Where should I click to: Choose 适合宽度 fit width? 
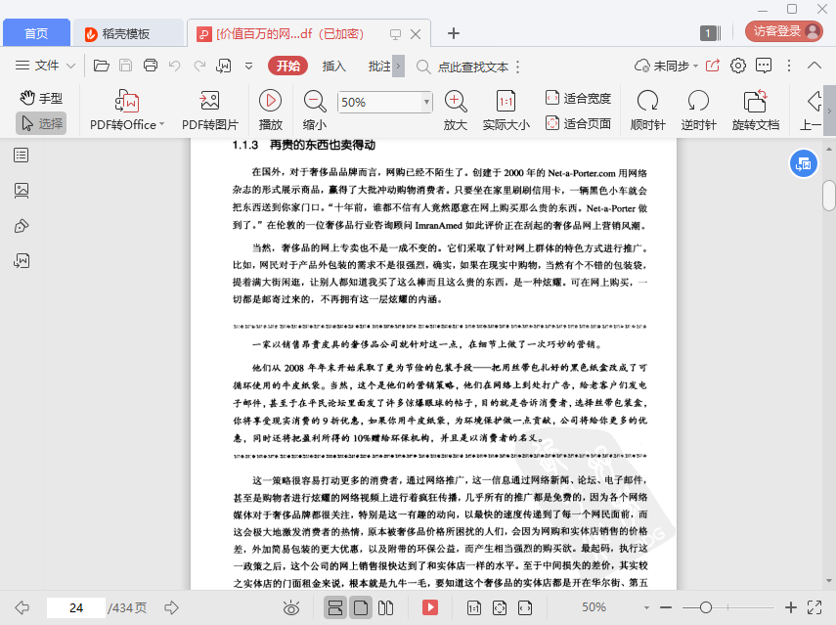tap(578, 98)
